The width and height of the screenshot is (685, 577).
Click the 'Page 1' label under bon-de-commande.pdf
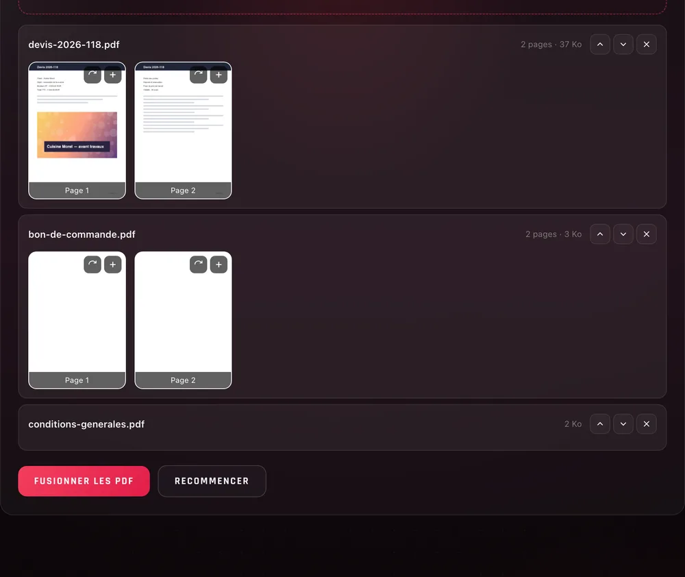[x=77, y=380]
